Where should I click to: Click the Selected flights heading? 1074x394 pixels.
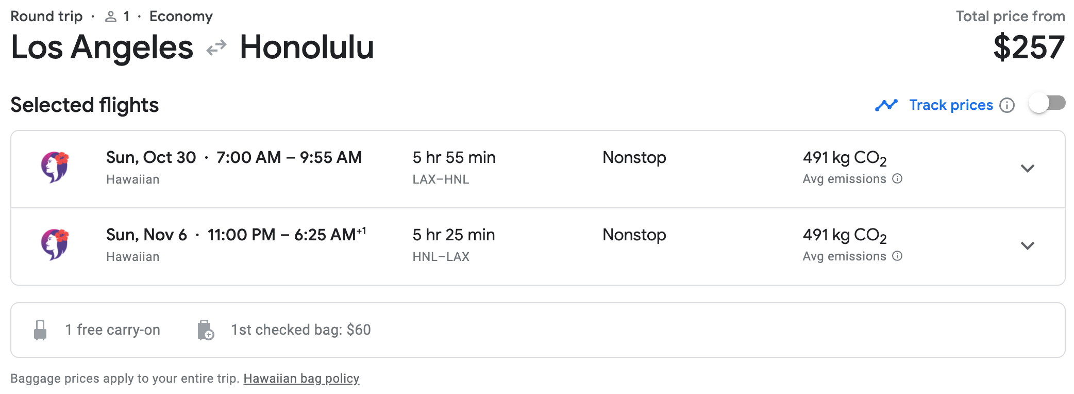[85, 105]
